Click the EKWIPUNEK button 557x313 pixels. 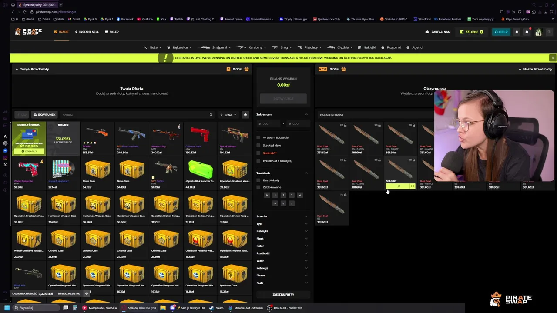coord(44,115)
